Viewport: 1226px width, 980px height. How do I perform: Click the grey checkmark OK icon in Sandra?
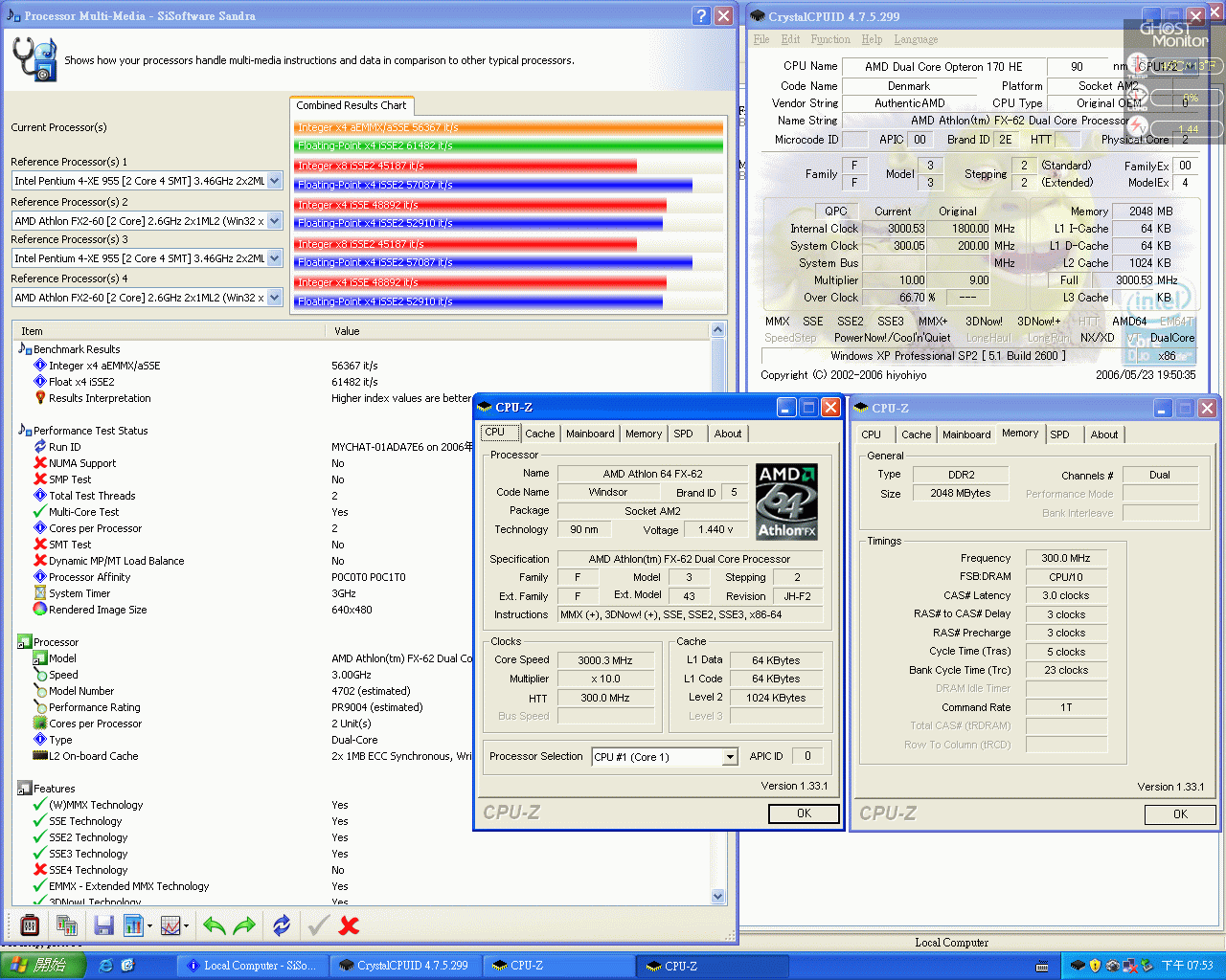tap(319, 925)
